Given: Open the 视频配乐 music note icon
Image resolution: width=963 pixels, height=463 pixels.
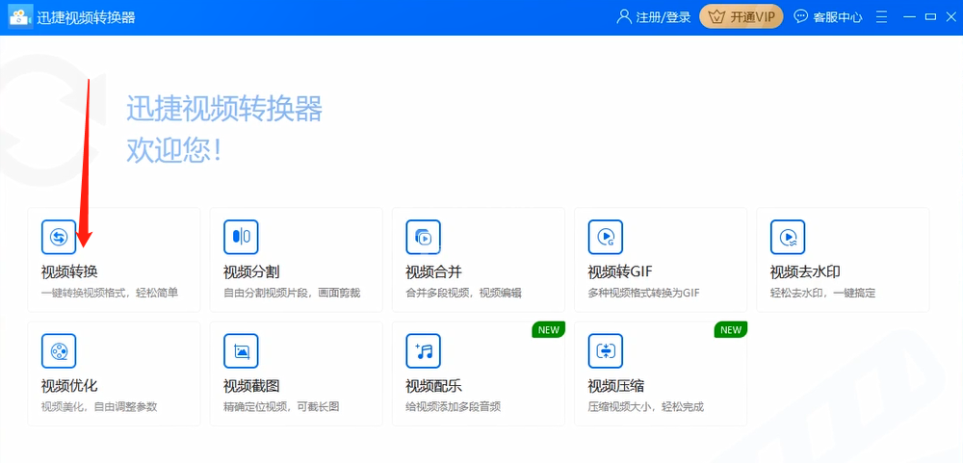Looking at the screenshot, I should pos(423,351).
